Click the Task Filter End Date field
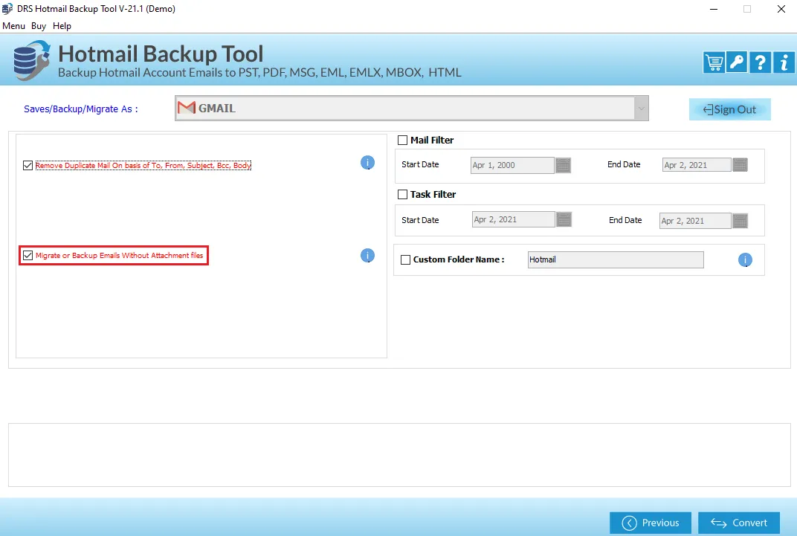Viewport: 797px width, 536px height. 695,221
